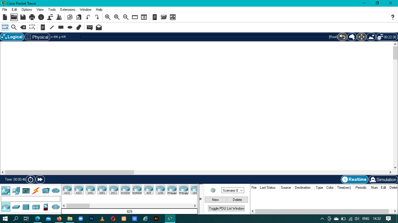398x223 pixels.
Task: Choose the End Devices category
Action: [x=16, y=190]
